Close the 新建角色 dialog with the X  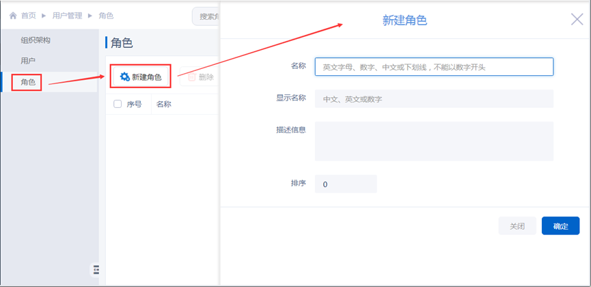(577, 19)
